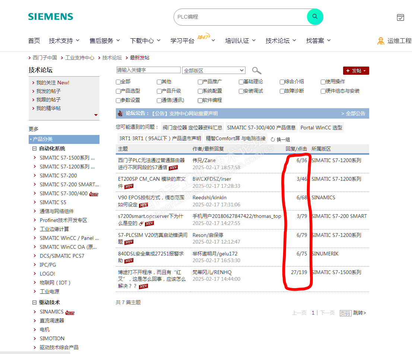
Task: Focus the 请输入关键字 keyword field
Action: click(149, 70)
